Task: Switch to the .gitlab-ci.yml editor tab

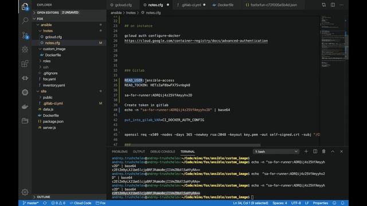Action: point(191,5)
